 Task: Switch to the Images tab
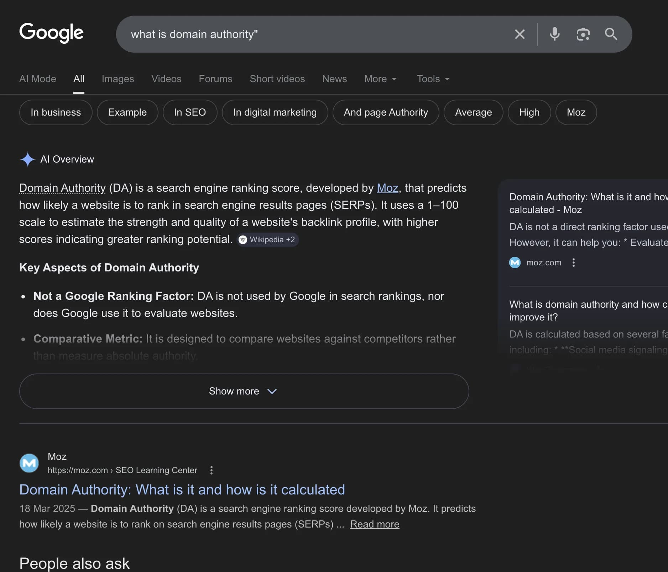tap(118, 79)
